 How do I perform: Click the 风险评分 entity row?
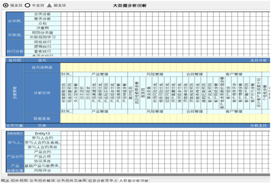coord(42,171)
